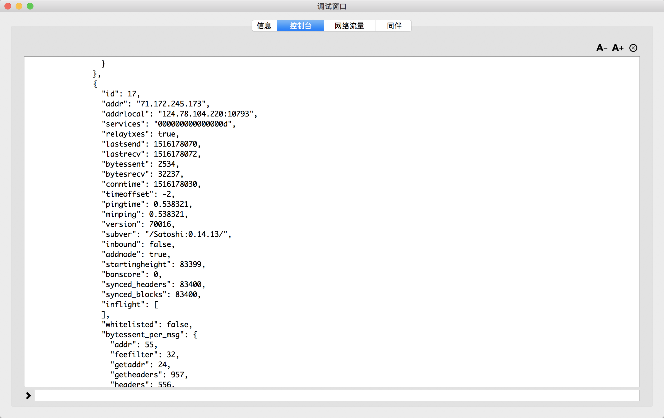Go to the 同伴 tab

[x=394, y=26]
